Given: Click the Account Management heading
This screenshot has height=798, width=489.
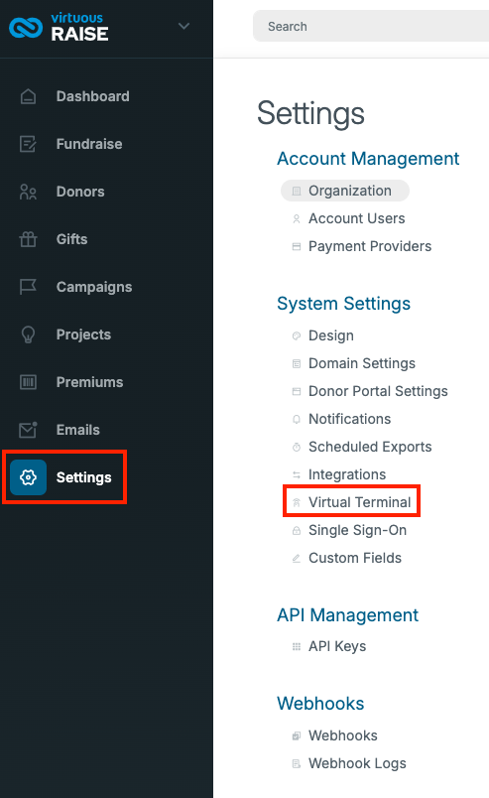Looking at the screenshot, I should tap(368, 159).
